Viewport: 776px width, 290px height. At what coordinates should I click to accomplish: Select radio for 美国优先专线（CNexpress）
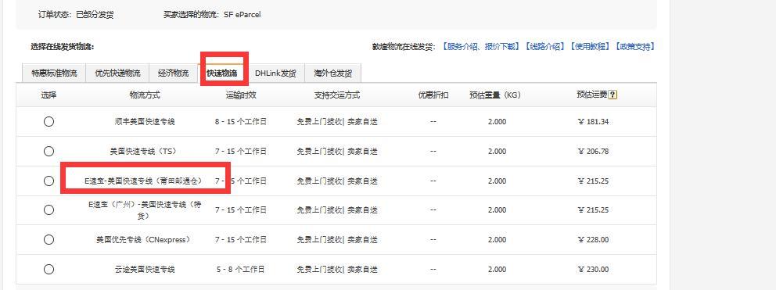click(48, 239)
